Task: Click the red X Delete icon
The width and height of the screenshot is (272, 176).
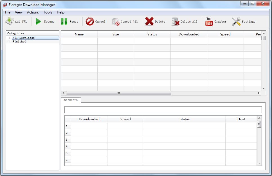Action: [x=149, y=21]
